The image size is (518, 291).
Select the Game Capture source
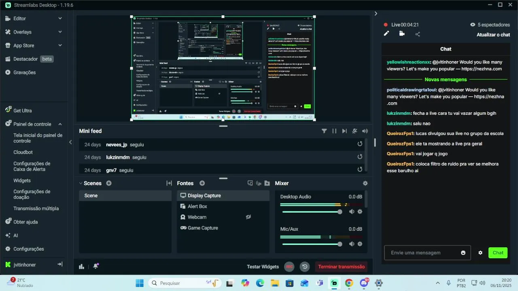(x=223, y=228)
